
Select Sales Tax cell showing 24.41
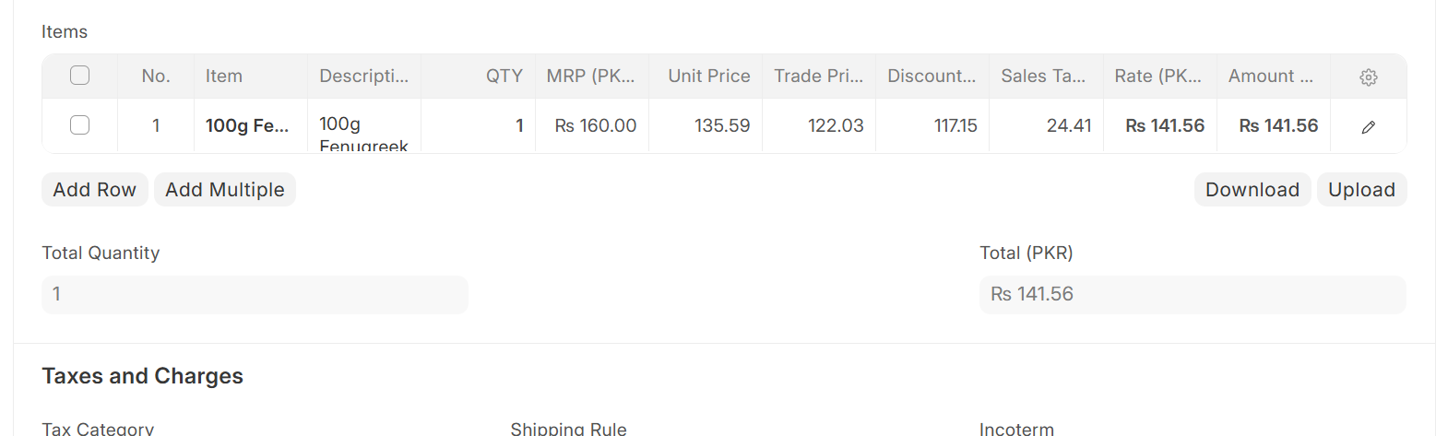(1046, 125)
